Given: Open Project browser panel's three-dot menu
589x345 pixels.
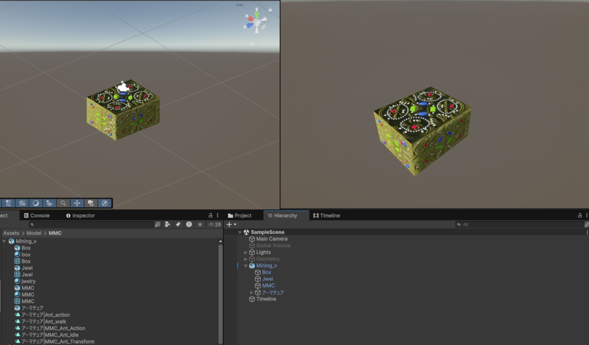Looking at the screenshot, I should point(217,215).
